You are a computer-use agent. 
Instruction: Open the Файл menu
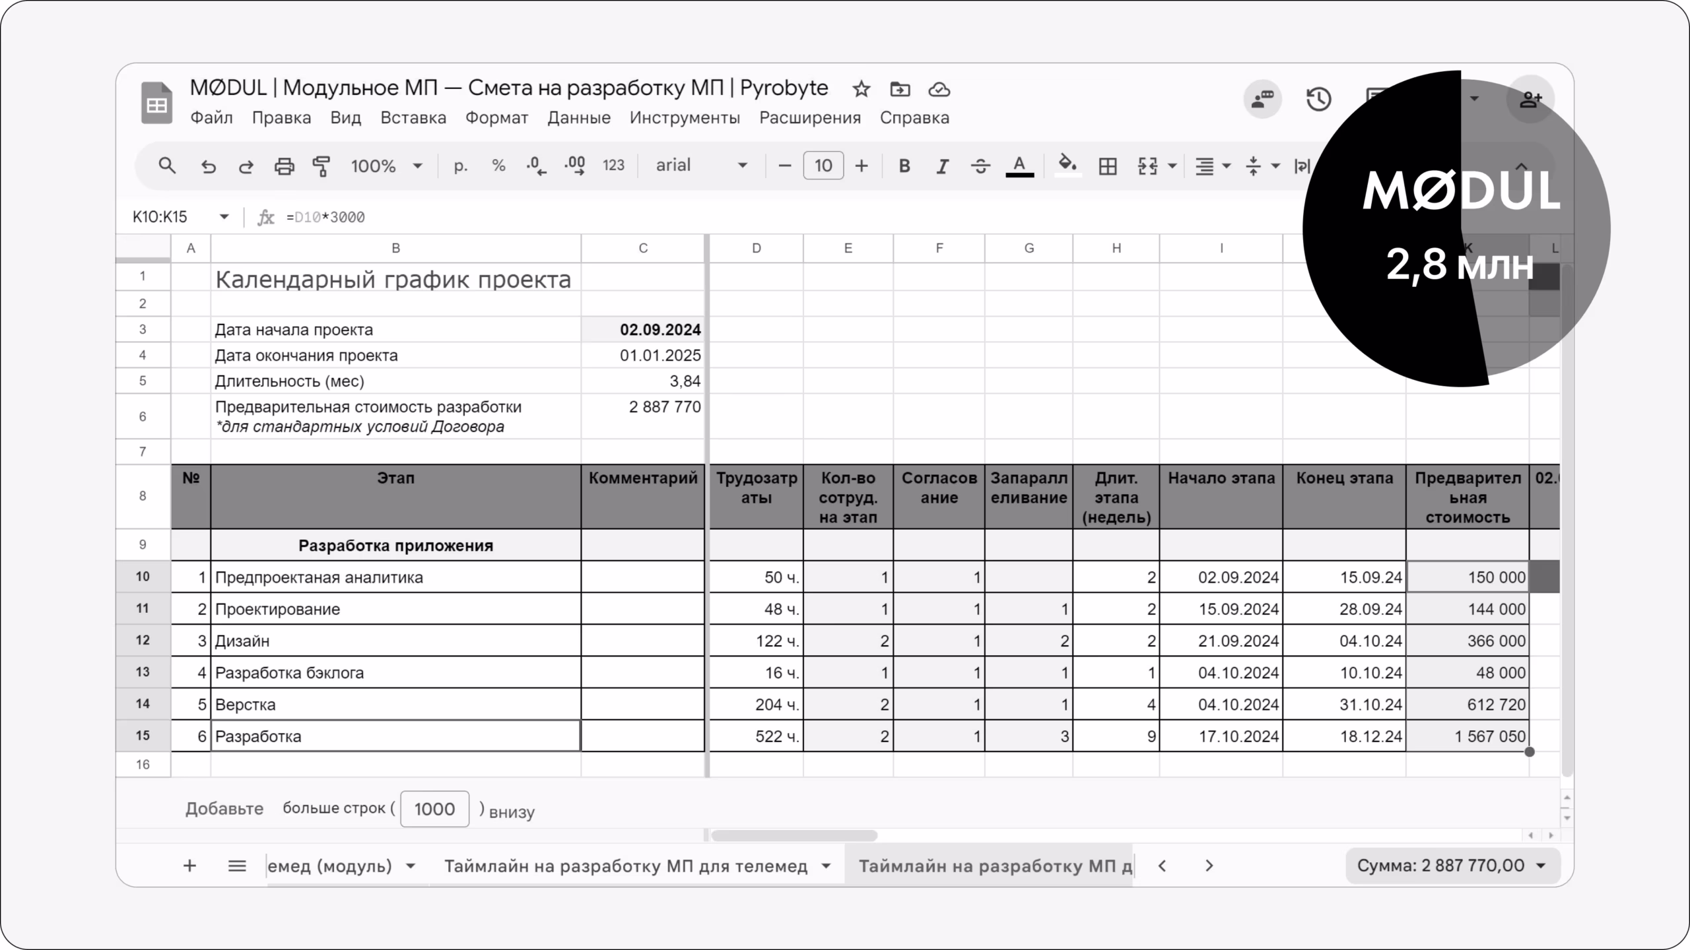click(211, 118)
